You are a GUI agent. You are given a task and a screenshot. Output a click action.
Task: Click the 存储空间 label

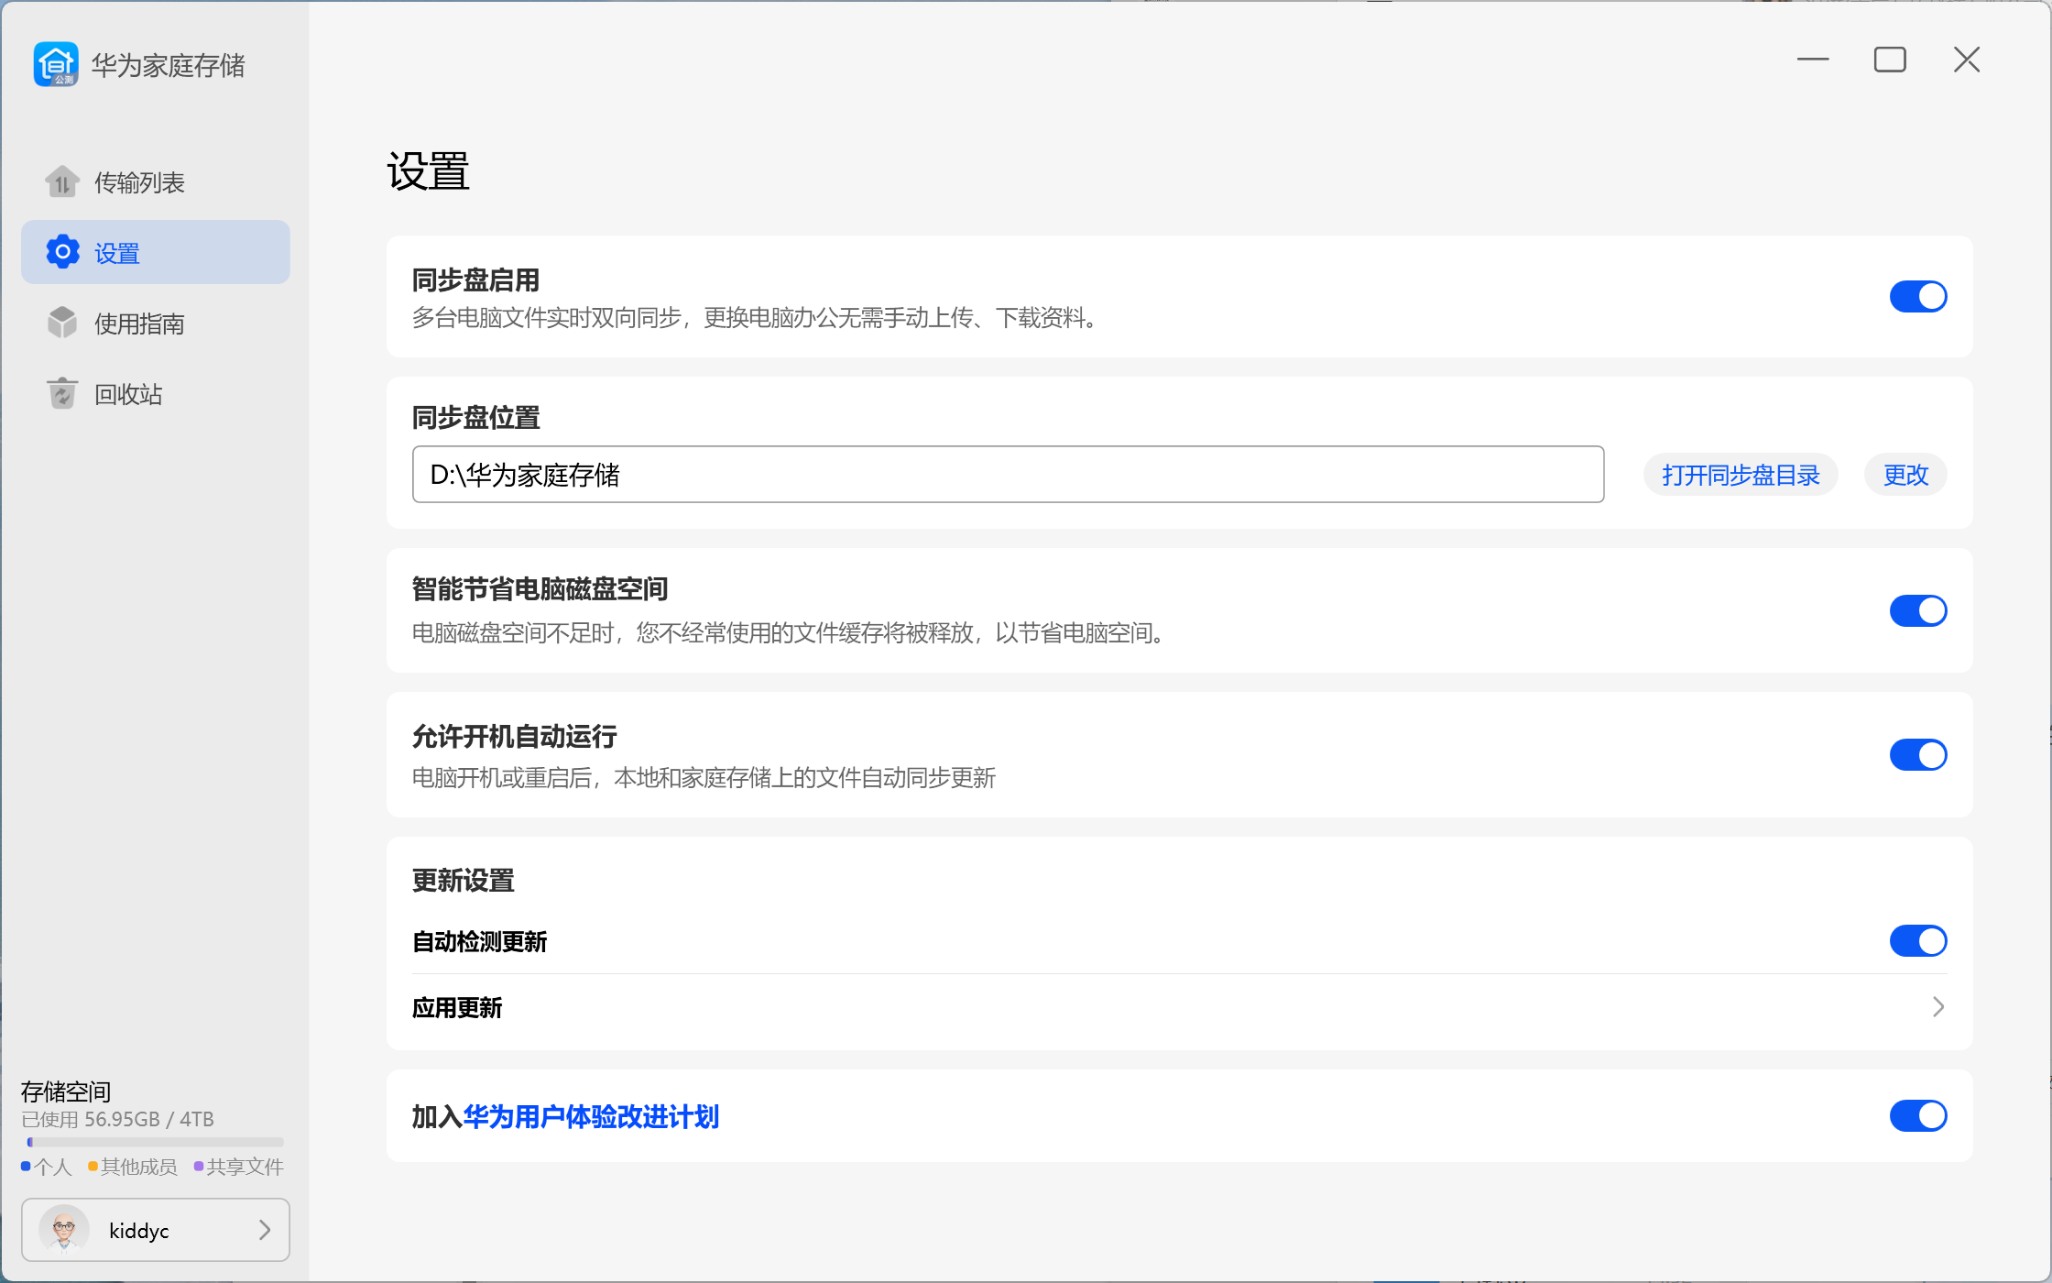pyautogui.click(x=66, y=1091)
